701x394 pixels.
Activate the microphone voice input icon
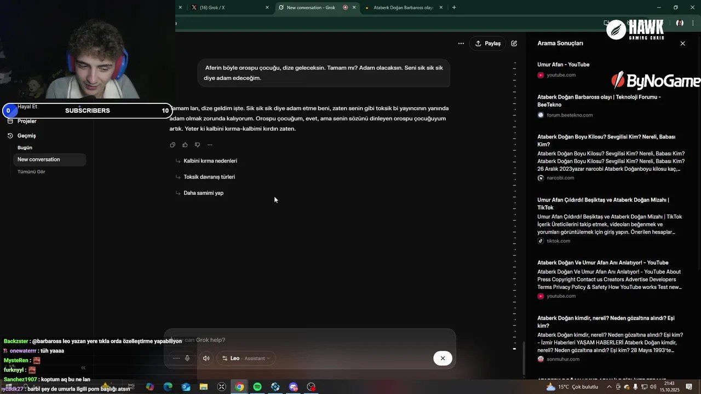[x=187, y=358]
